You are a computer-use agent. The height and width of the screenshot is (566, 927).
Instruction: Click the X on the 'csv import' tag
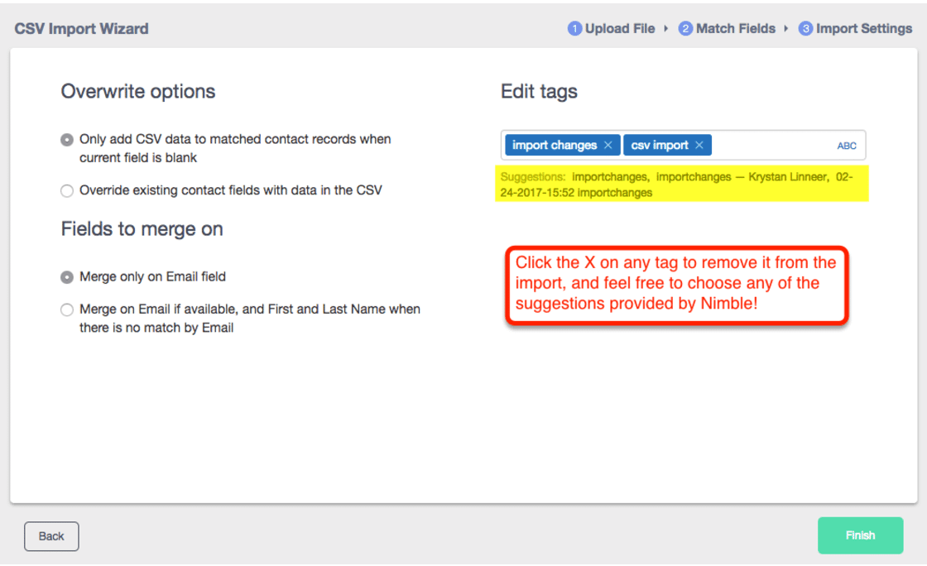tap(699, 146)
